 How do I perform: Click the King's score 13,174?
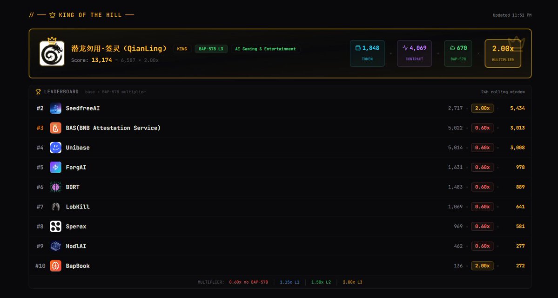pos(102,60)
